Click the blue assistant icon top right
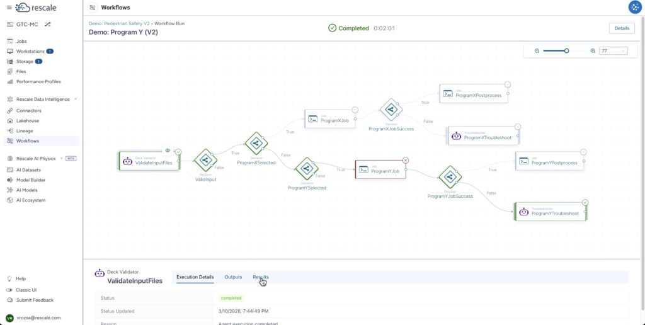This screenshot has width=645, height=325. pos(635,7)
